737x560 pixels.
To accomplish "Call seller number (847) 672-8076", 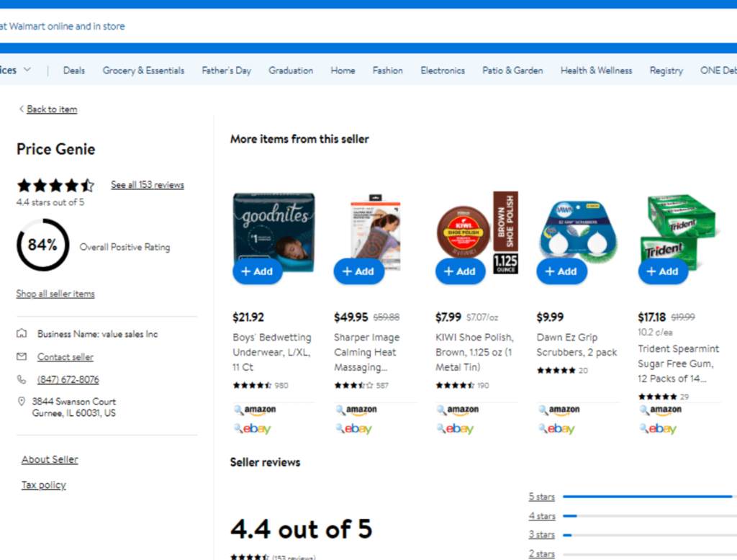I will [x=68, y=379].
